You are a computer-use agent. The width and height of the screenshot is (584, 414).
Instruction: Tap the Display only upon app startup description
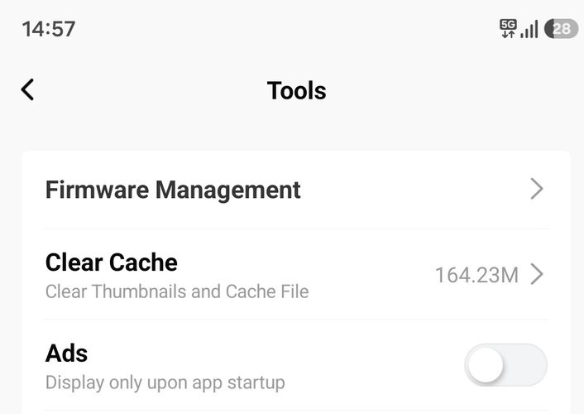pyautogui.click(x=165, y=383)
